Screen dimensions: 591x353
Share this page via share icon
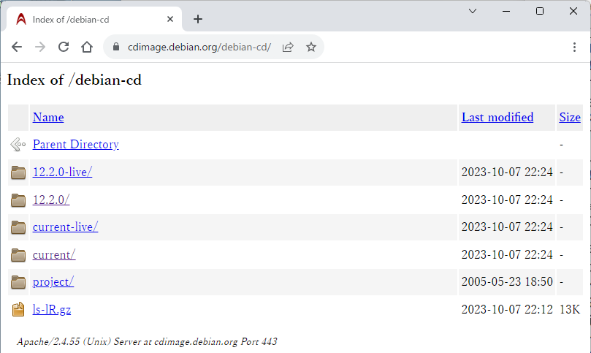tap(288, 48)
